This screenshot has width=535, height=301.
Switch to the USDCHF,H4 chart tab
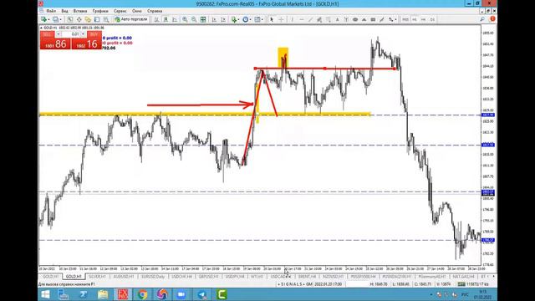[181, 277]
